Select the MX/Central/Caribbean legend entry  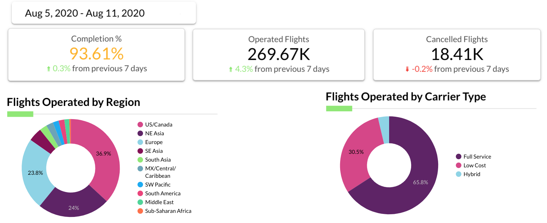157,172
